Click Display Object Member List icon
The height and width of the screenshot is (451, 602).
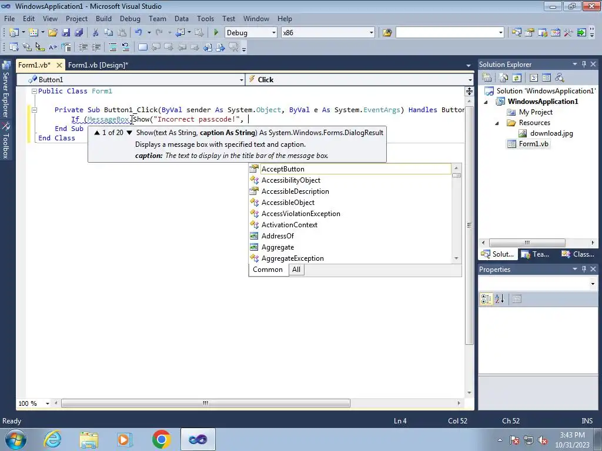(x=14, y=47)
